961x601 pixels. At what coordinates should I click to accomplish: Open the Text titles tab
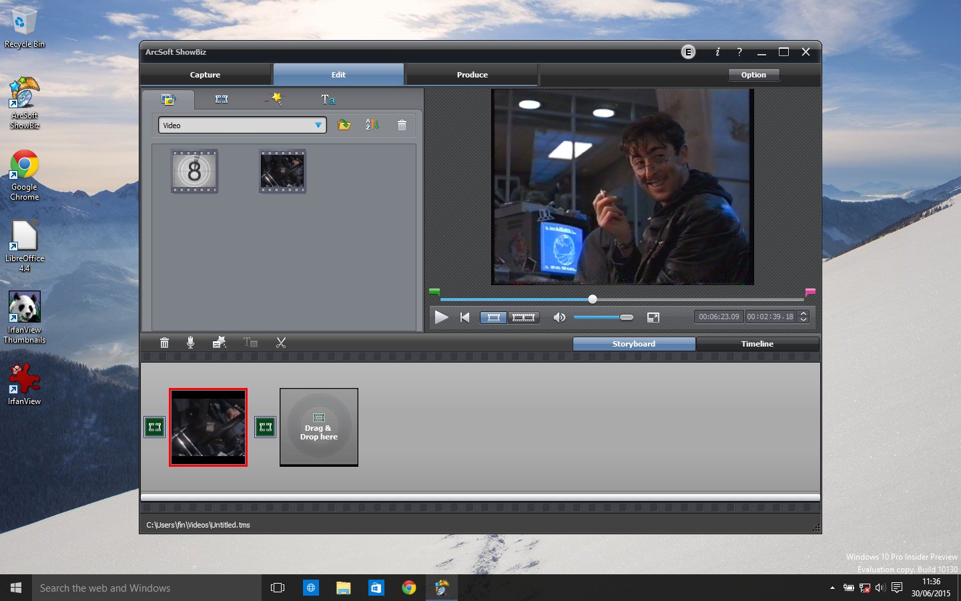pyautogui.click(x=328, y=99)
